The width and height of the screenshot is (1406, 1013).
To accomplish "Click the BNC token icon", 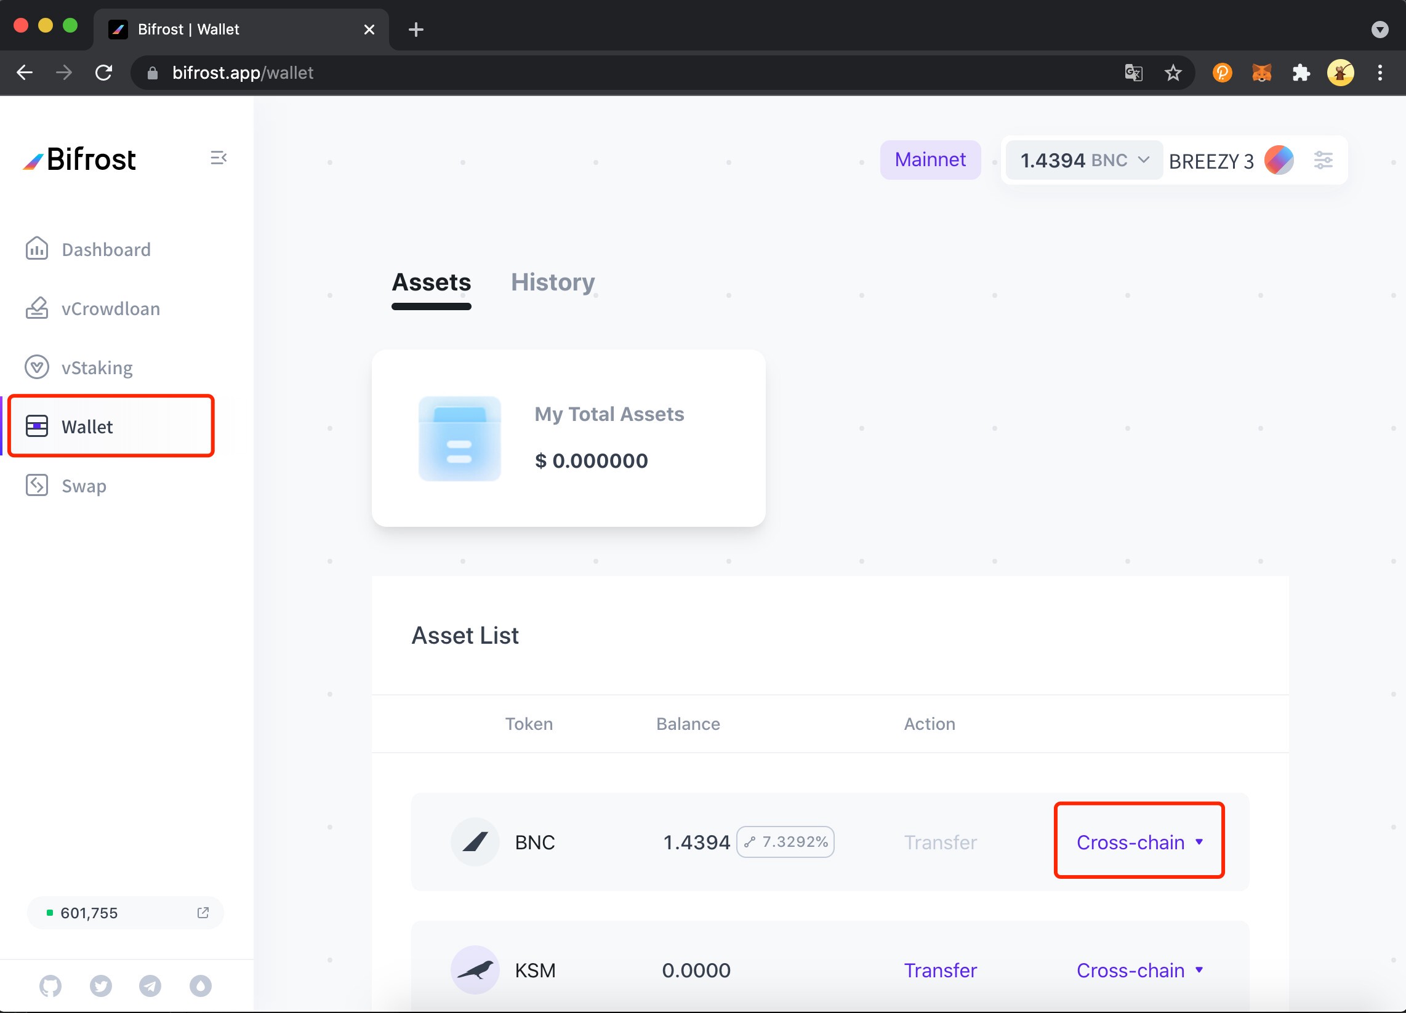I will [x=475, y=842].
